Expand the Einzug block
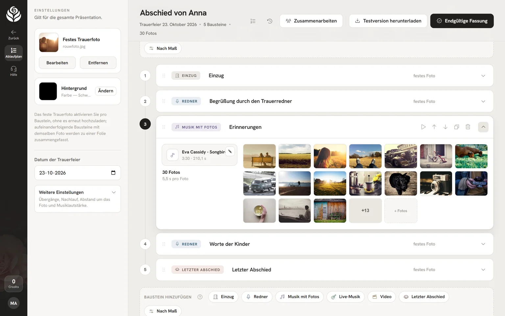 483,76
